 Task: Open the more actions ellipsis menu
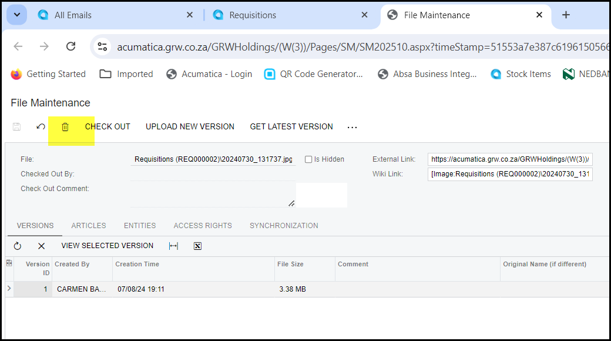point(352,127)
